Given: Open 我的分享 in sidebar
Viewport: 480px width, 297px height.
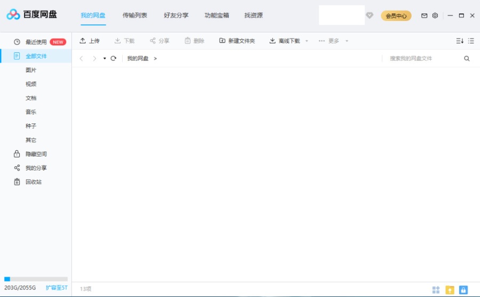Looking at the screenshot, I should [36, 168].
